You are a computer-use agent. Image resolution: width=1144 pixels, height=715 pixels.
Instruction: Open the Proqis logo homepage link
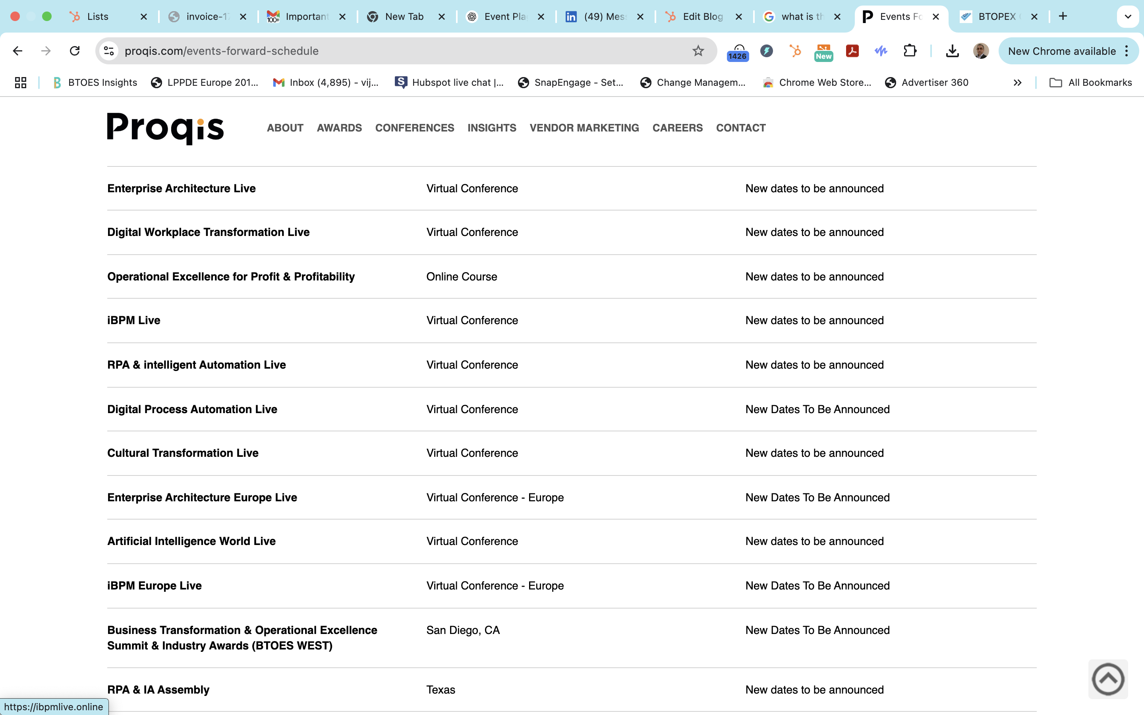pyautogui.click(x=165, y=128)
